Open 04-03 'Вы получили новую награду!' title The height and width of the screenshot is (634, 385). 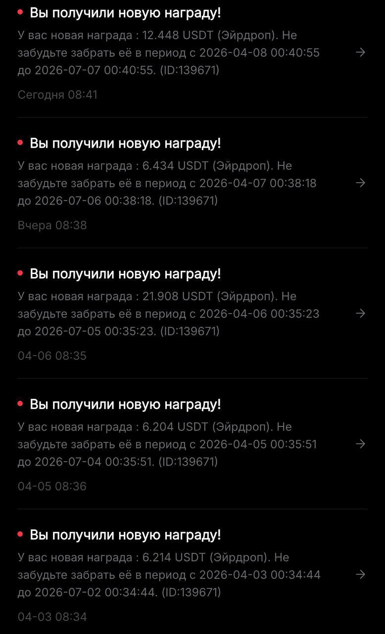click(125, 535)
